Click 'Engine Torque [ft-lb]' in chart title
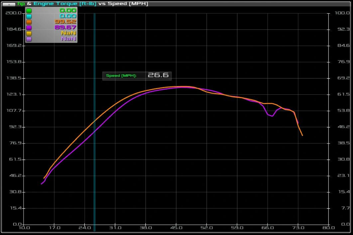 pos(64,4)
